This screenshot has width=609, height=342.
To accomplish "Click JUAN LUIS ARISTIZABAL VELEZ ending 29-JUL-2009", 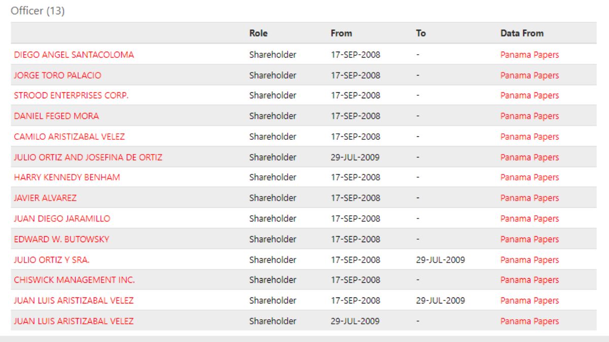I will 74,300.
